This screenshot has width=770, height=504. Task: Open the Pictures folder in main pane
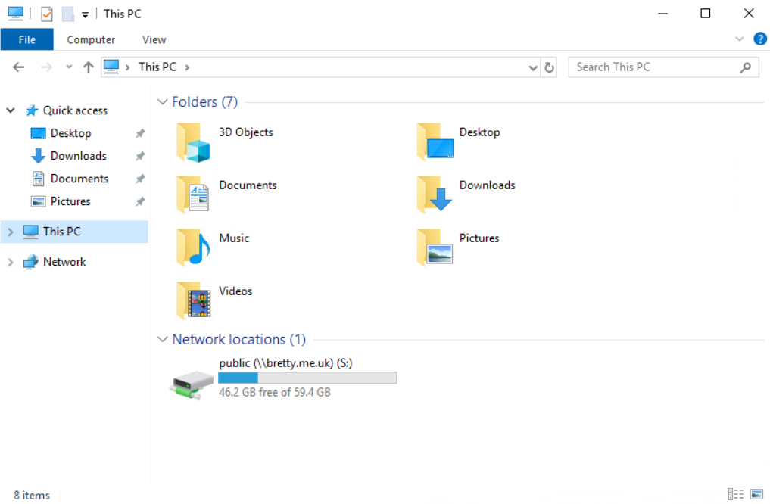tap(435, 247)
